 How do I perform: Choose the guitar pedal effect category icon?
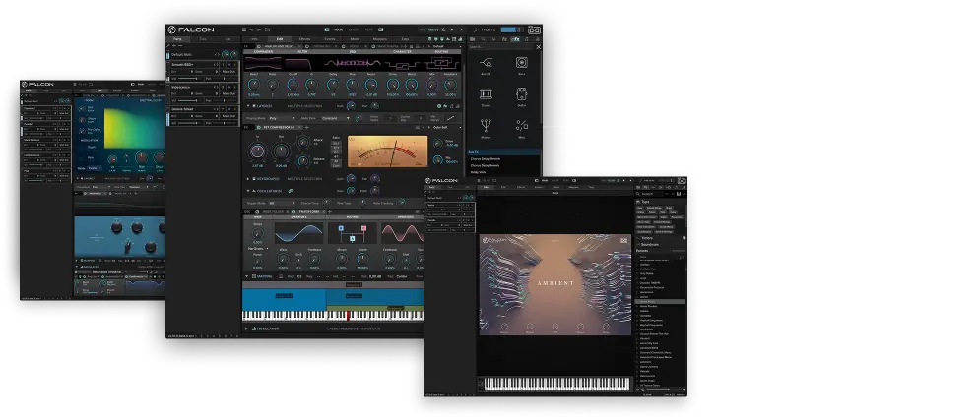[522, 93]
